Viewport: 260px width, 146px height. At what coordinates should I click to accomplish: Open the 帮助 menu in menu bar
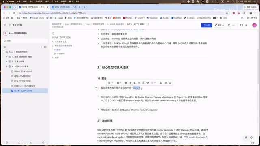77,2
